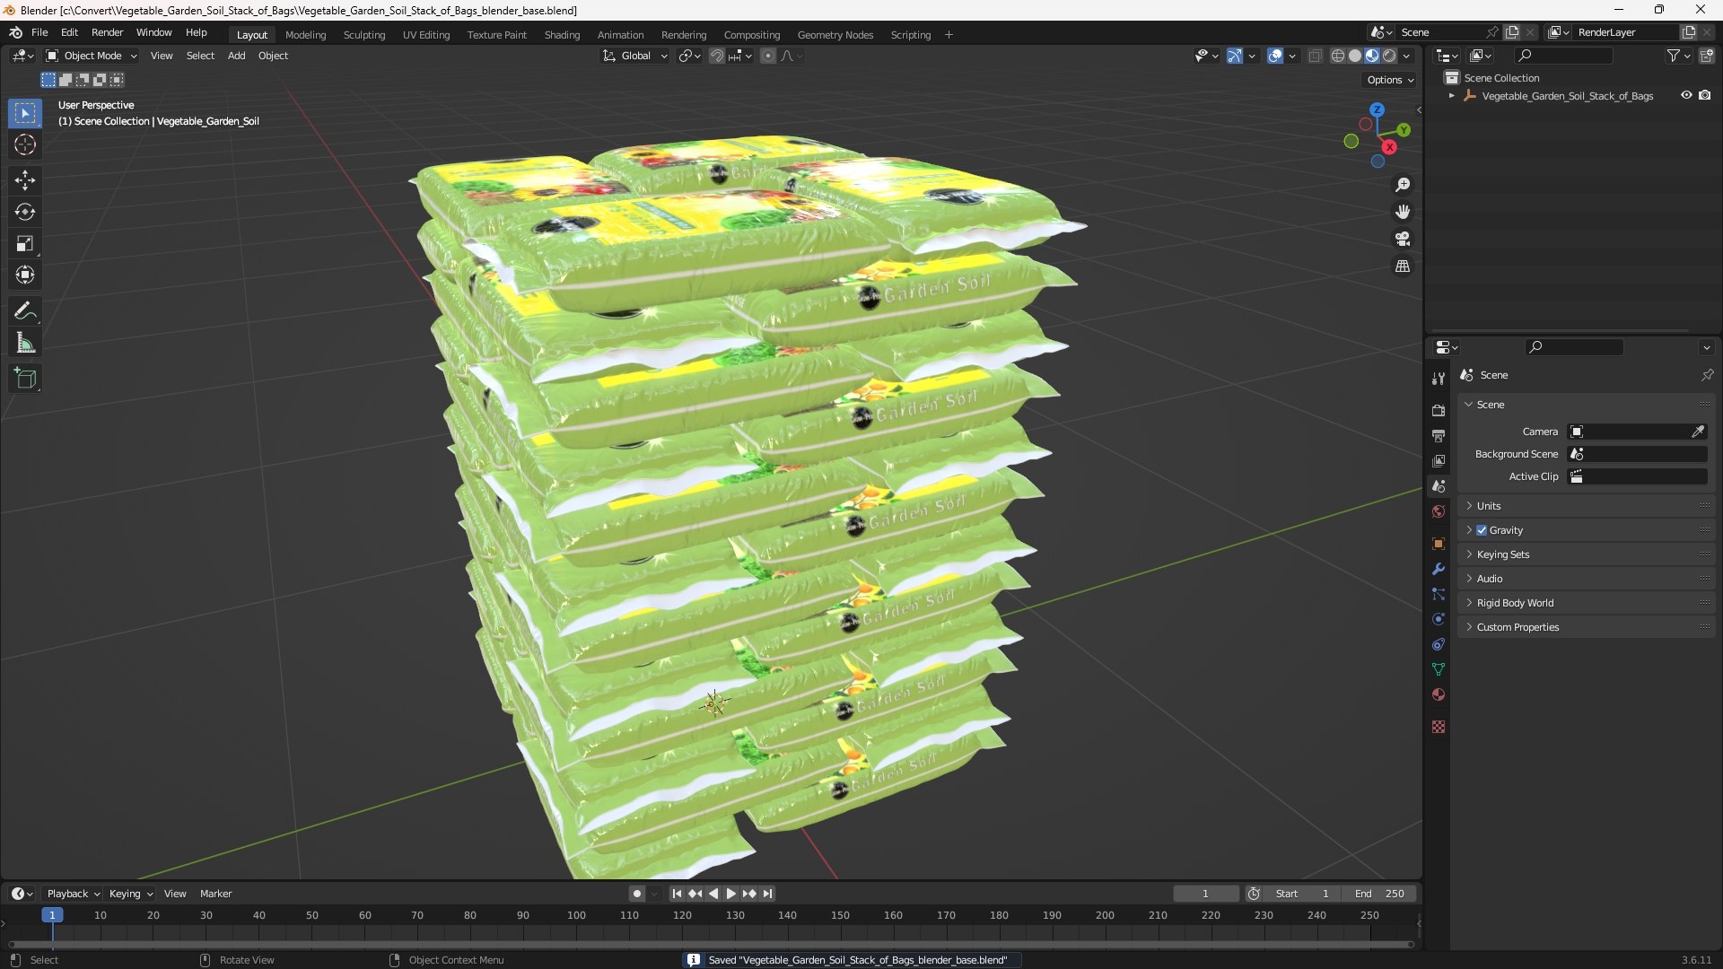Screen dimensions: 1723x969
Task: Toggle auto keying record button
Action: tap(636, 894)
